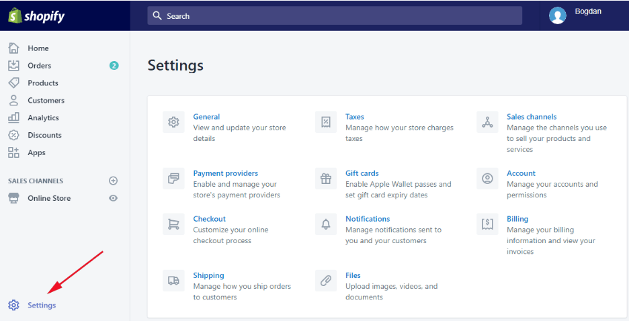
Task: Click the Settings page heading
Action: click(175, 65)
